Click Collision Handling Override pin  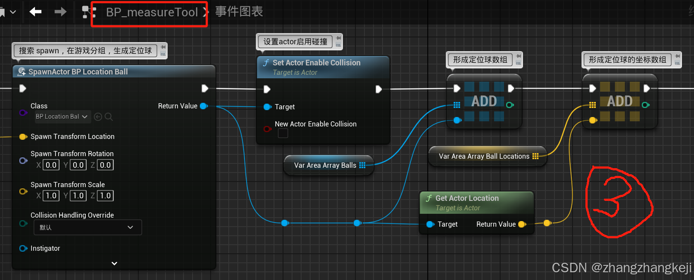(23, 223)
